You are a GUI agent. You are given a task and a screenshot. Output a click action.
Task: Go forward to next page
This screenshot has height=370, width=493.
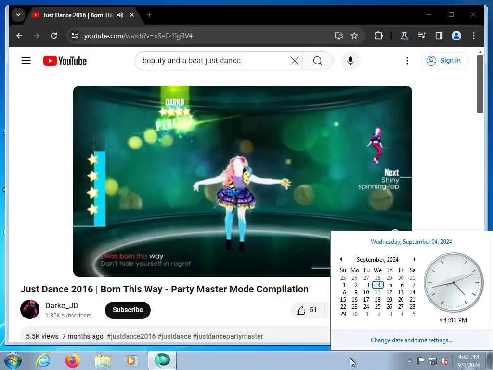click(x=37, y=36)
